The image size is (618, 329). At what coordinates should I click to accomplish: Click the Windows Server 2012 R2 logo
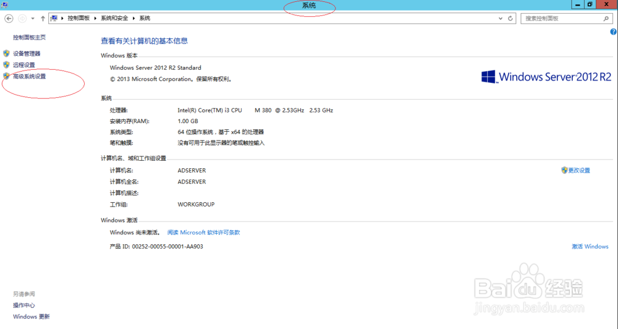point(546,77)
